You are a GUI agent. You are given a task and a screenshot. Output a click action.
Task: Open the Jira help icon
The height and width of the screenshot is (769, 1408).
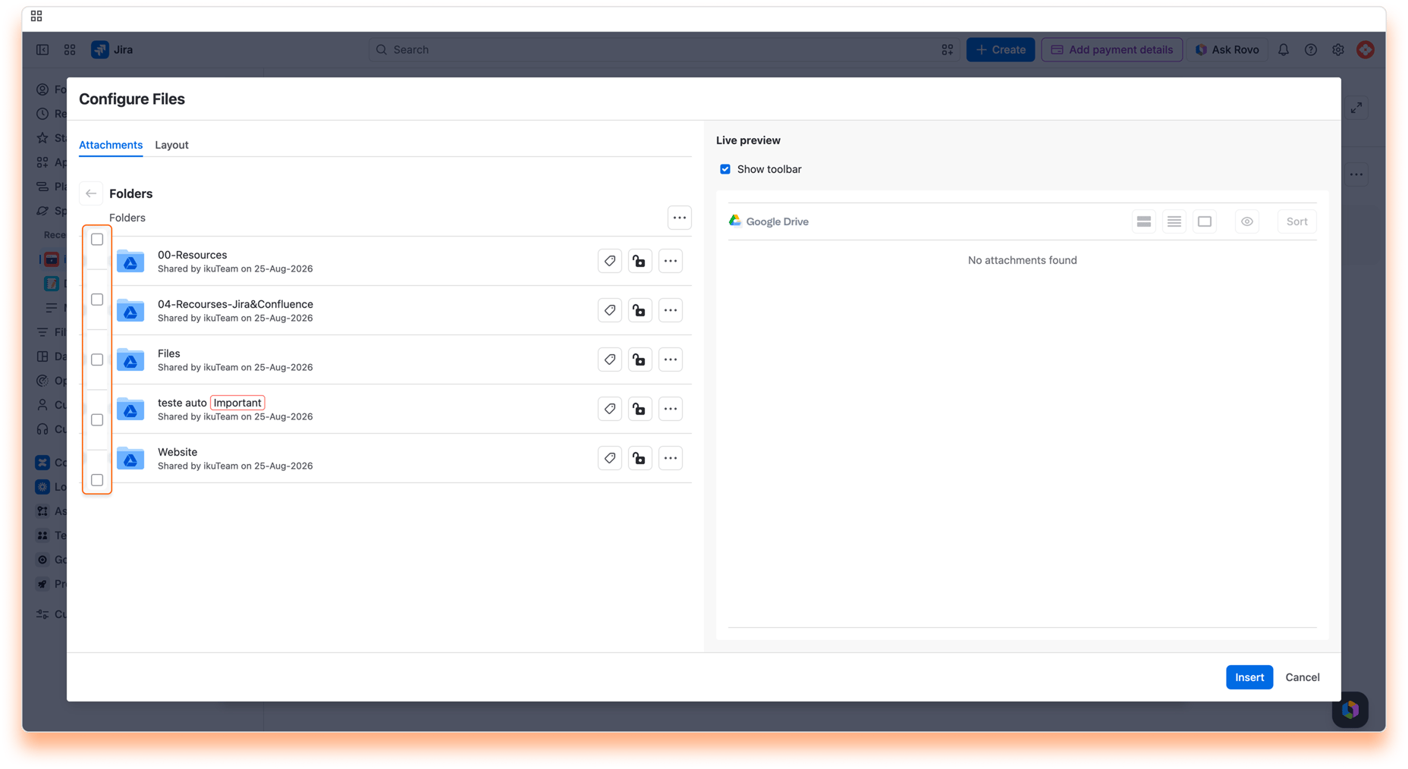click(1311, 49)
